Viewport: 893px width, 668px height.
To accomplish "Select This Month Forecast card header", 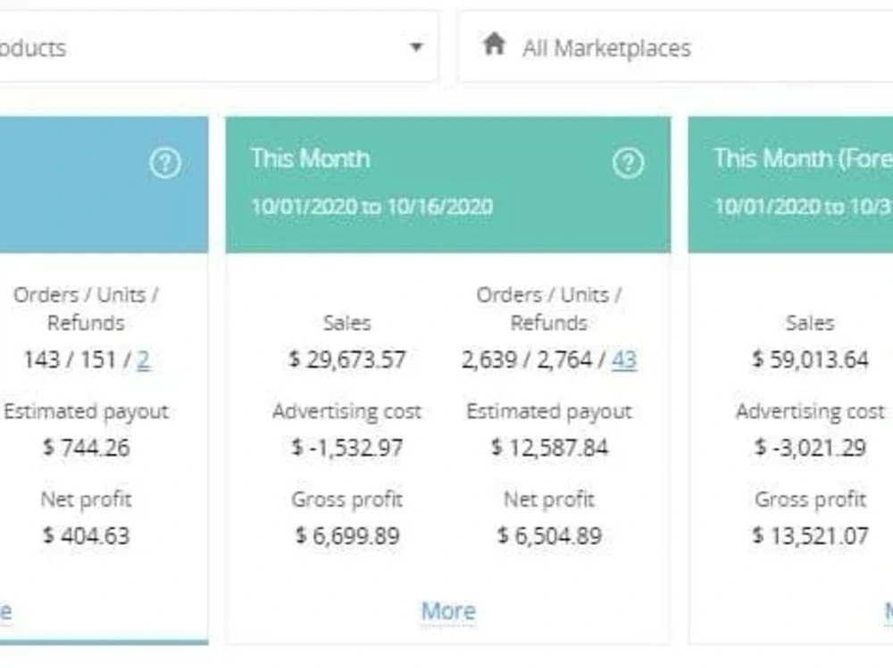I will pyautogui.click(x=790, y=185).
